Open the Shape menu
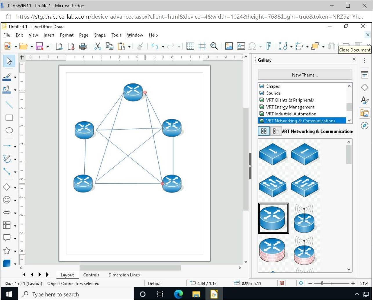The width and height of the screenshot is (373, 300). pyautogui.click(x=99, y=35)
